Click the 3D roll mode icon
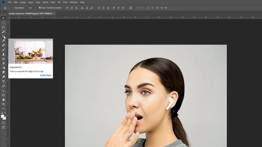Screen dimensions: 262x147 click(x=153, y=8)
